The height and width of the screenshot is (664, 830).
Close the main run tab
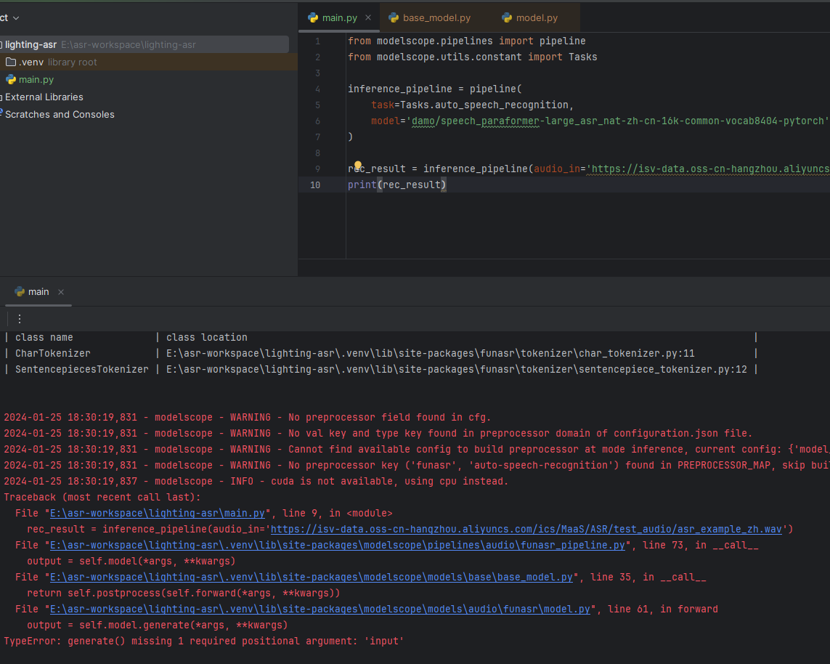pos(61,292)
